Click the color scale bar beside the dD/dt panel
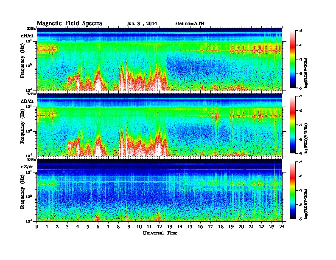The width and height of the screenshot is (336, 260). (x=293, y=124)
